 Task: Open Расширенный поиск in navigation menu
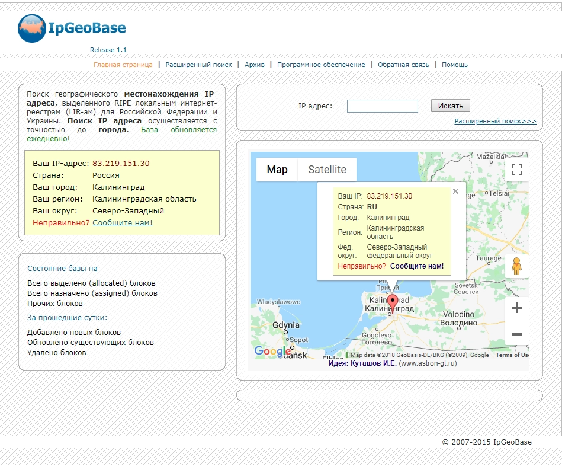tap(198, 65)
